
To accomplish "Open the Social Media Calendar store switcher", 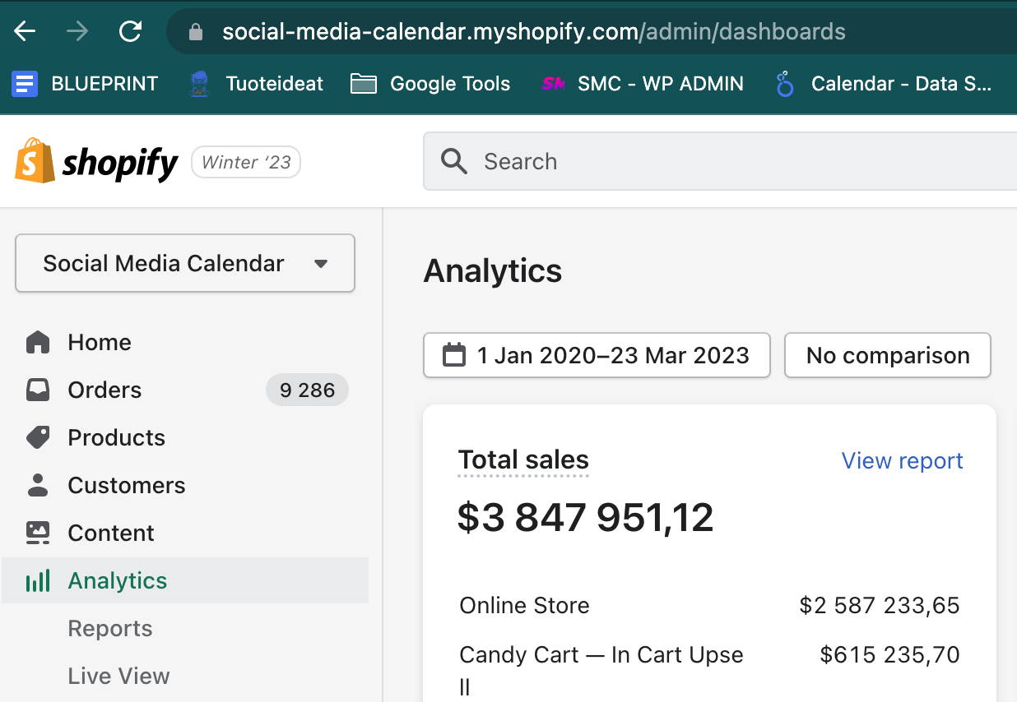I will [x=185, y=263].
